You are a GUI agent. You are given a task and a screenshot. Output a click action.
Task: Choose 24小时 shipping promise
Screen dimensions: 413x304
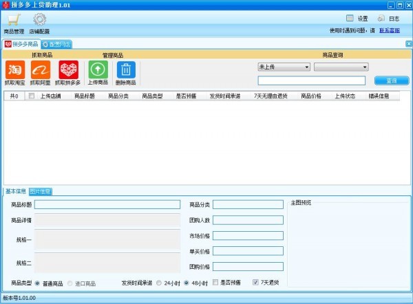pos(159,283)
